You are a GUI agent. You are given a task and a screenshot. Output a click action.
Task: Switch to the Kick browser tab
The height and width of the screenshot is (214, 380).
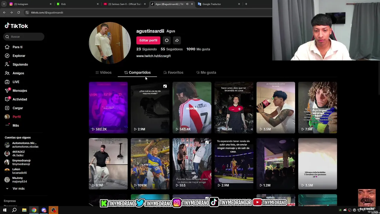77,4
